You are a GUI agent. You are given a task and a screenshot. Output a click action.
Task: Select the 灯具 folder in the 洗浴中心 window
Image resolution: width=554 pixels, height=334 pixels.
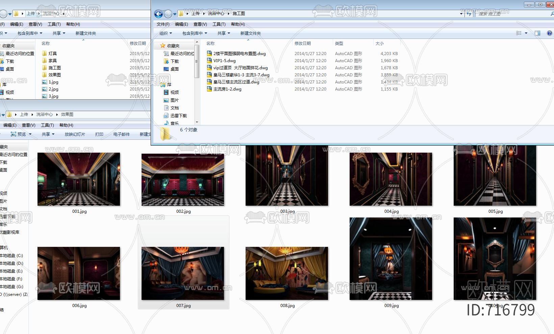[49, 53]
